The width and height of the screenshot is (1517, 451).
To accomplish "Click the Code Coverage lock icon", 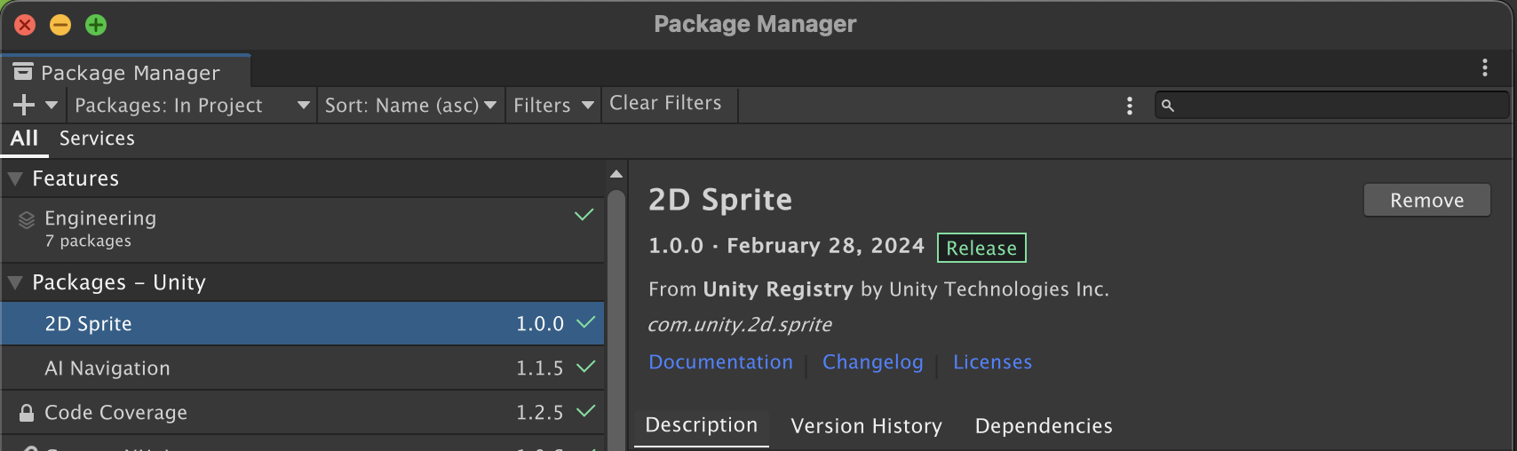I will click(x=27, y=413).
